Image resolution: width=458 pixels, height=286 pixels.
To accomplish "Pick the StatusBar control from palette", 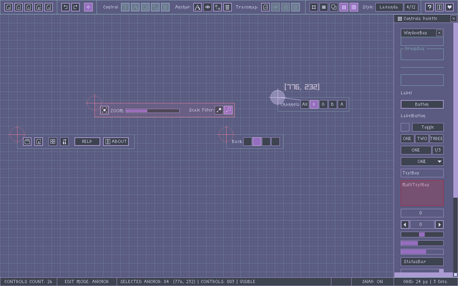I will coord(422,261).
